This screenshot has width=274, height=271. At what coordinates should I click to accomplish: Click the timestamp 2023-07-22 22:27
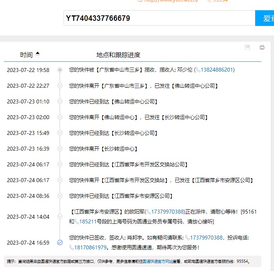(28, 86)
